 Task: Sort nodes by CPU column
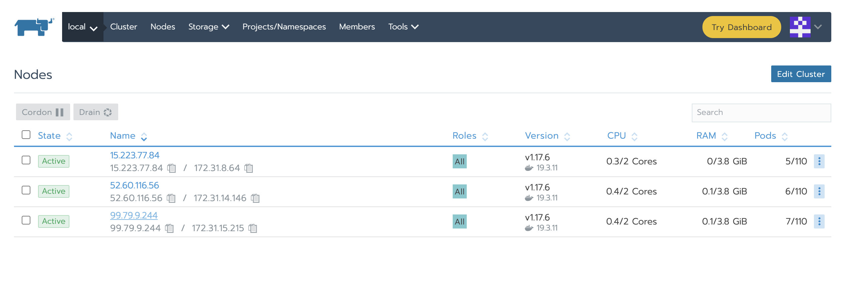pyautogui.click(x=622, y=136)
